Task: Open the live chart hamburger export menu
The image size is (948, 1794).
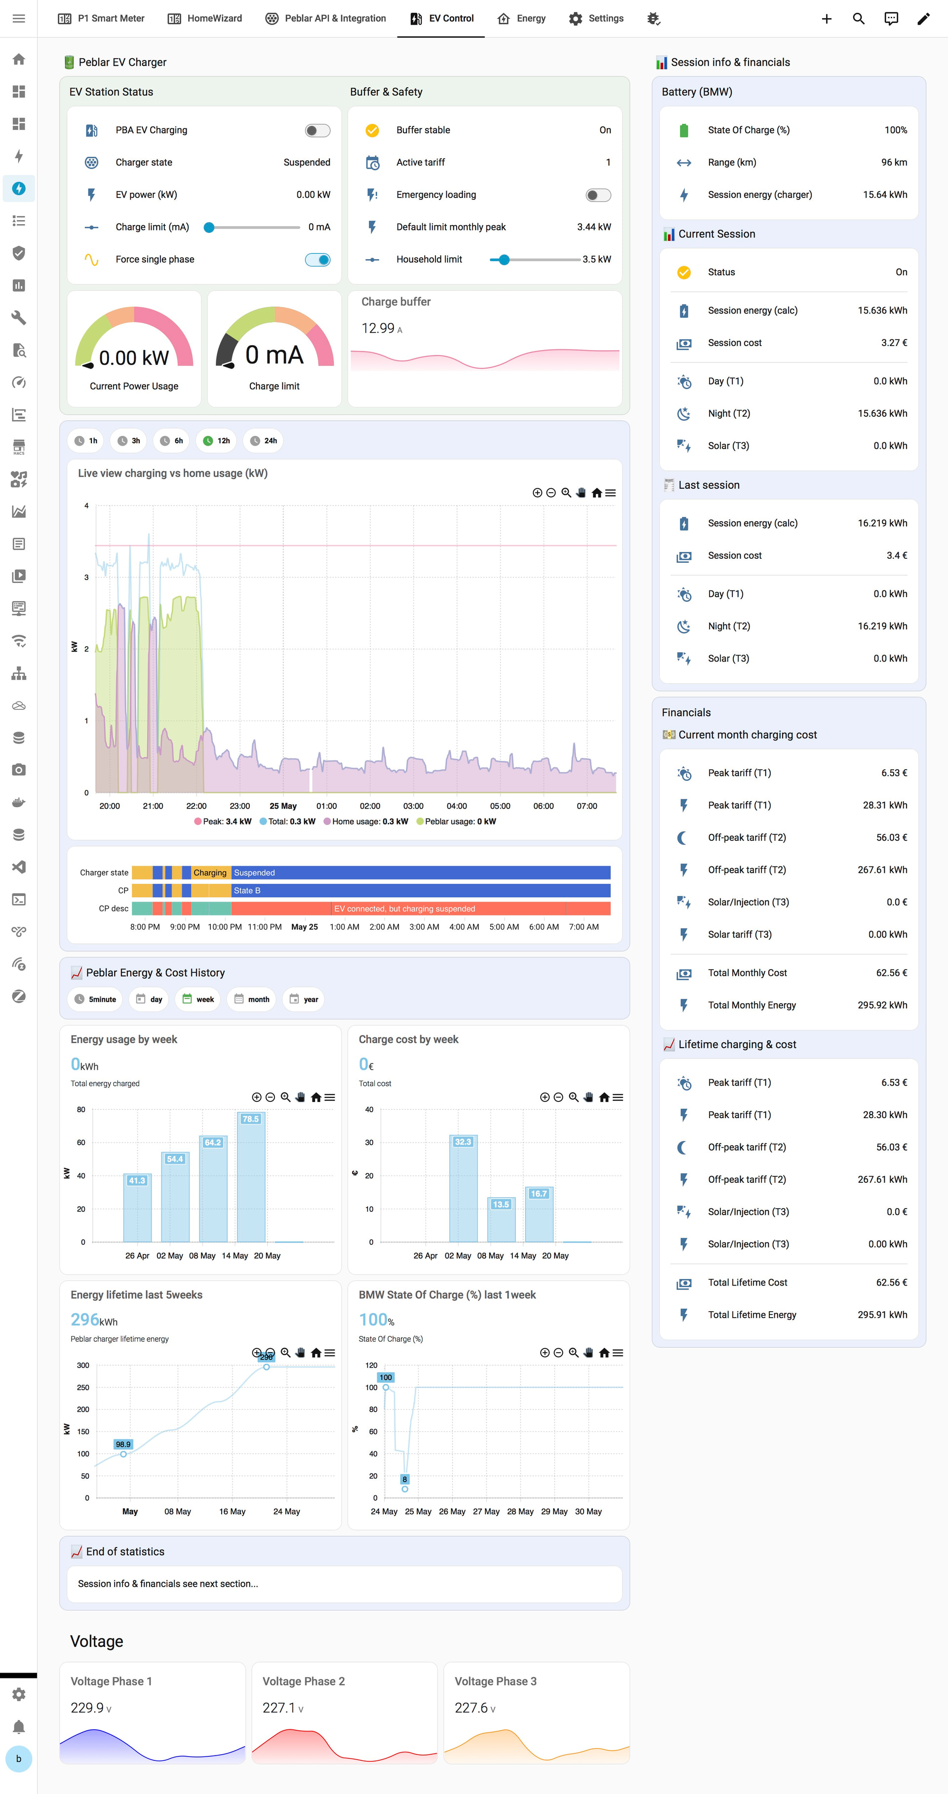Action: click(610, 492)
